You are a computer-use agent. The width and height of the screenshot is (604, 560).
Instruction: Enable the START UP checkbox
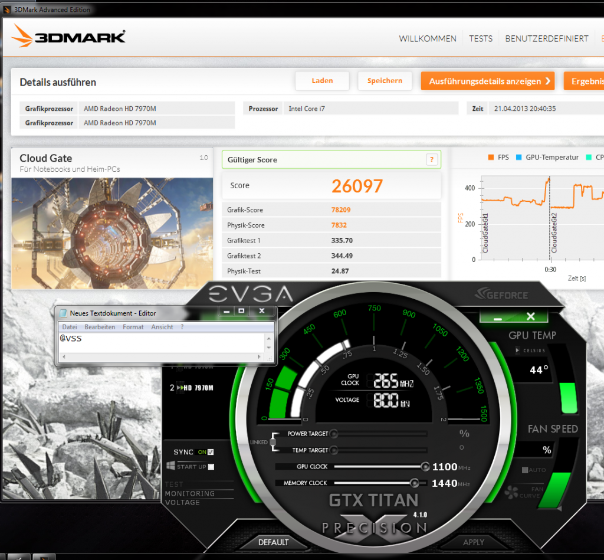(211, 467)
